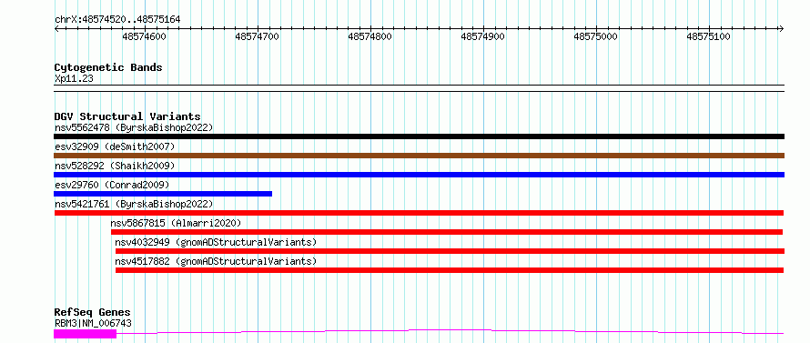Click the magenta RBM3 exon block
Viewport: 810px width, 343px height.
click(86, 334)
